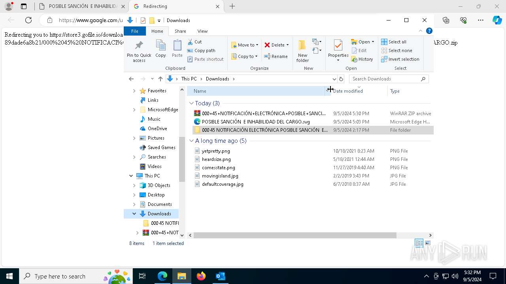Viewport: 506px width, 284px height.
Task: Open recent locations dropdown arrow
Action: (x=152, y=79)
